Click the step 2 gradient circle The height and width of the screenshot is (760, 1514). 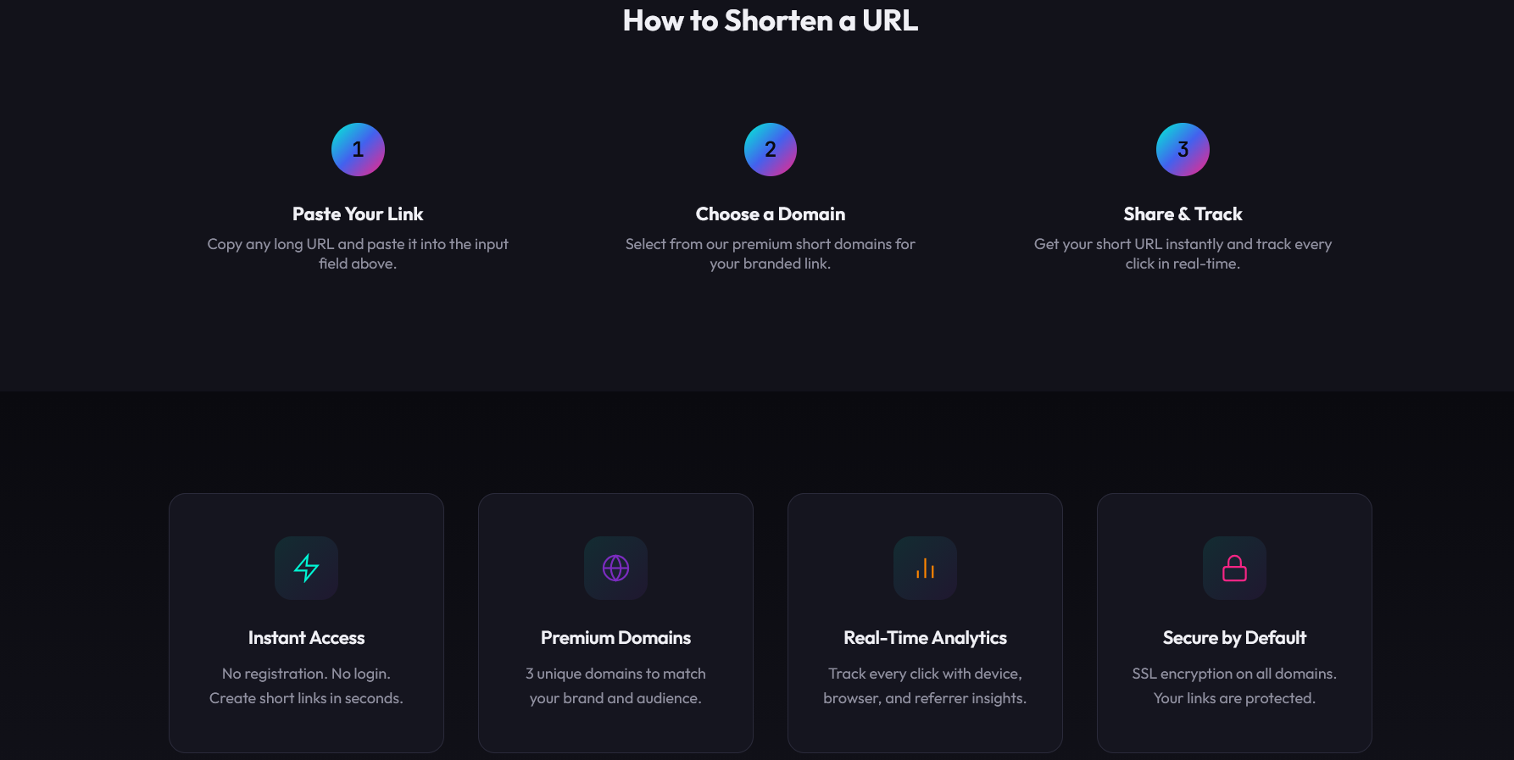tap(771, 149)
